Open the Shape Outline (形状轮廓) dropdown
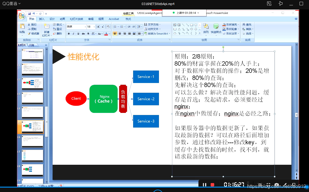 (231, 29)
